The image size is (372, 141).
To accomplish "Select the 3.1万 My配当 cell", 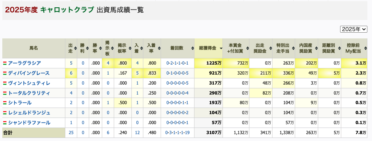I will pyautogui.click(x=354, y=63).
